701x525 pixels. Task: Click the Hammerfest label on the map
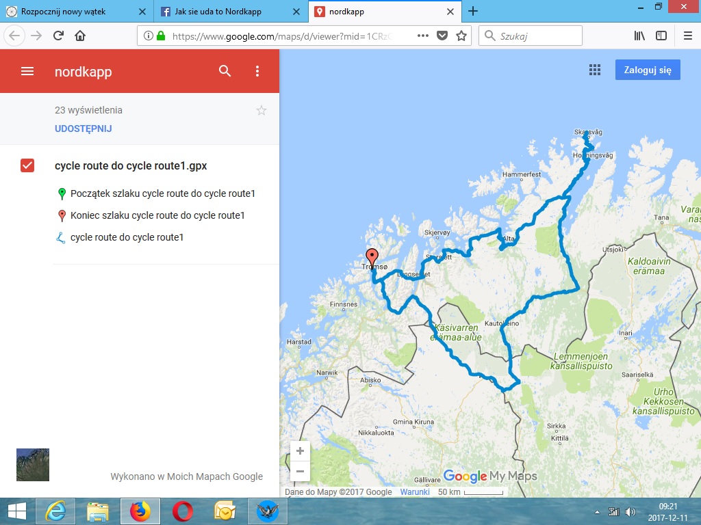coord(521,174)
